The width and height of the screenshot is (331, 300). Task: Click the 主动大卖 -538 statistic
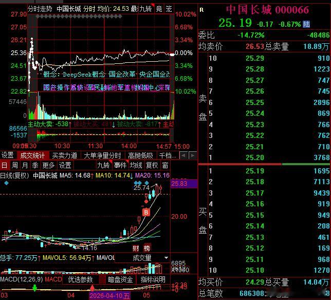tap(50, 124)
